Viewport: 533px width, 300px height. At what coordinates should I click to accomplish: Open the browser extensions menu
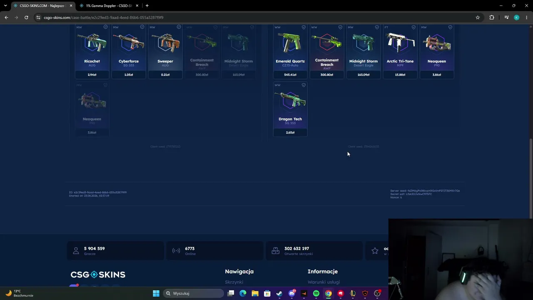tap(492, 17)
